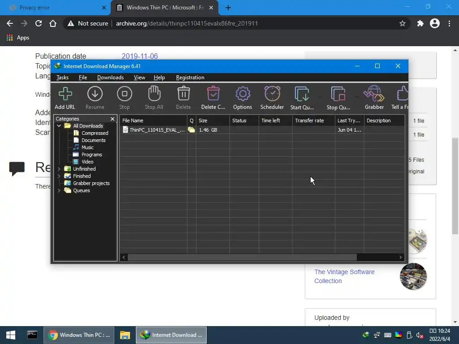Sort by Size column header
Viewport: 459px width, 344px height.
click(213, 120)
